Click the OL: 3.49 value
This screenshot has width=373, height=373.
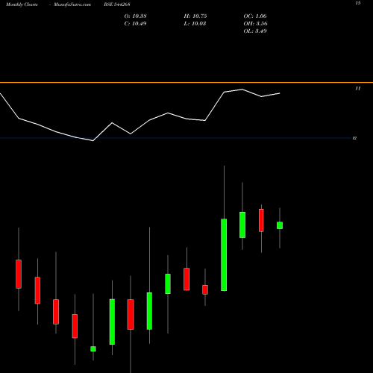tap(255, 31)
